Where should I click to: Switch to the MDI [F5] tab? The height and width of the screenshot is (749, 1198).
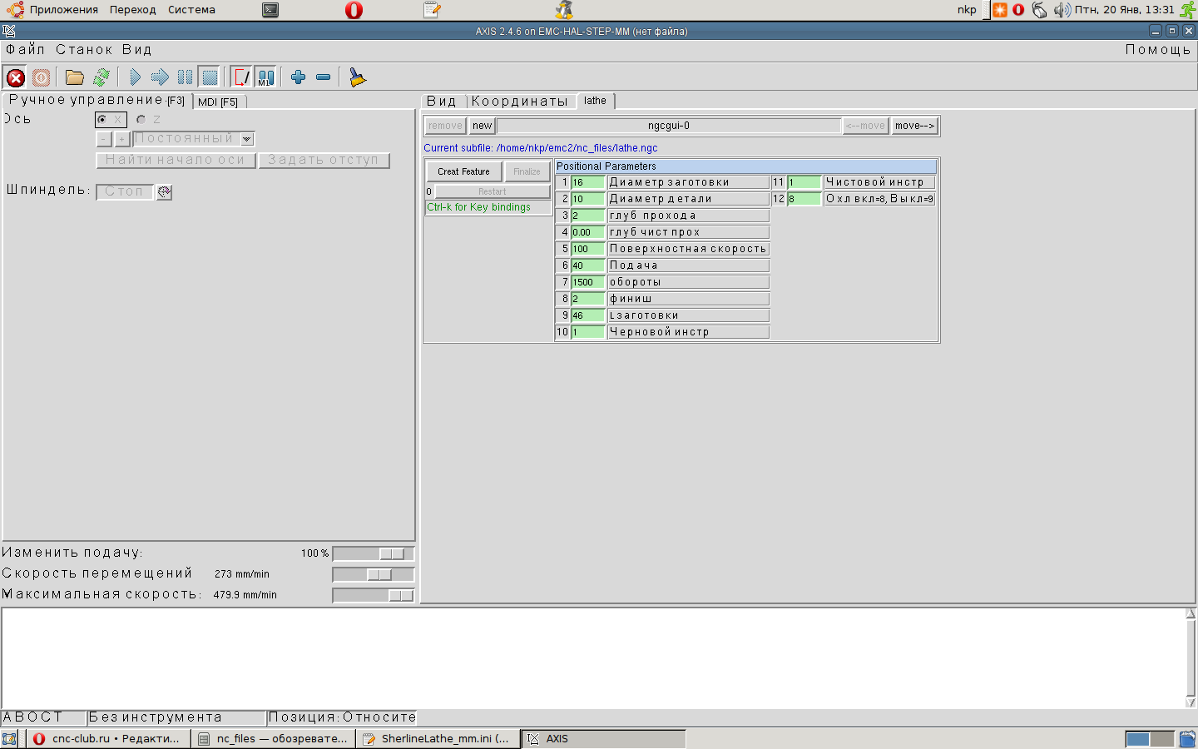218,102
